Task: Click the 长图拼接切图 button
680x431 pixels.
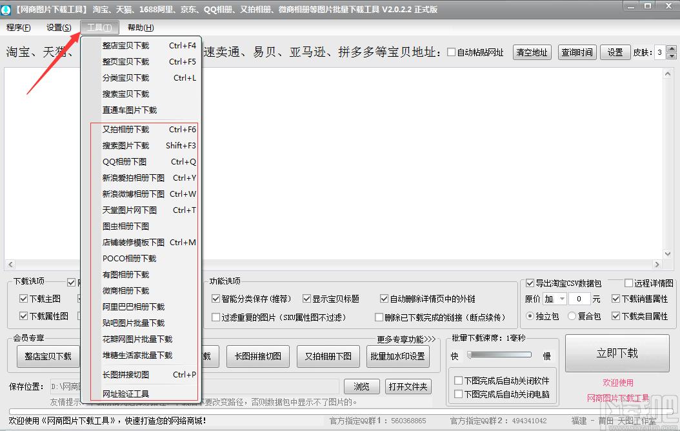Action: click(x=258, y=356)
